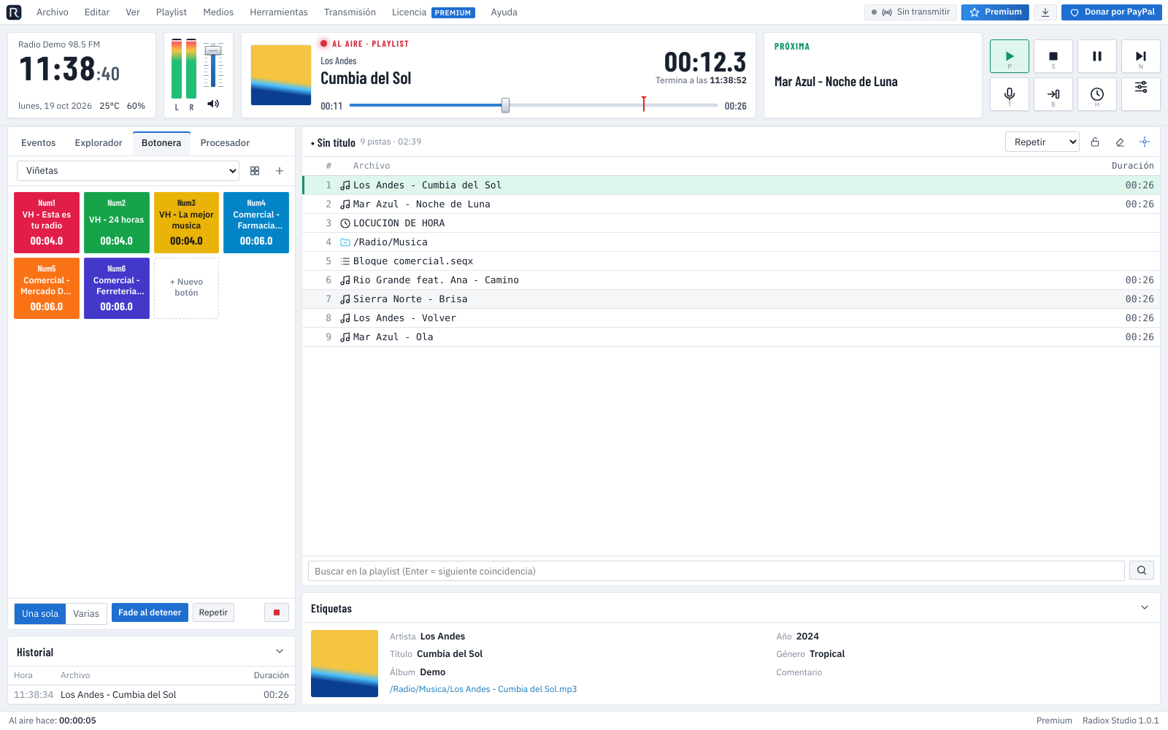Open the Herramientas menu
This screenshot has width=1168, height=730.
coord(279,12)
